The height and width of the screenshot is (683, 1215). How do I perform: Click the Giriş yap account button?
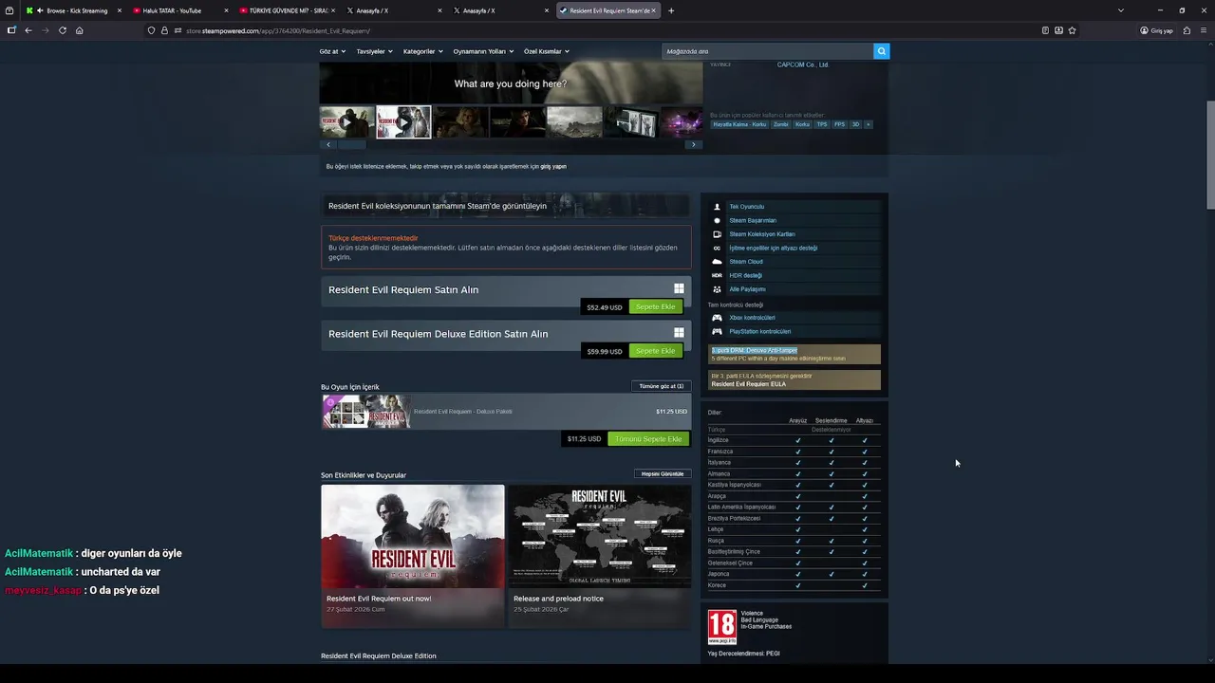(x=1157, y=30)
